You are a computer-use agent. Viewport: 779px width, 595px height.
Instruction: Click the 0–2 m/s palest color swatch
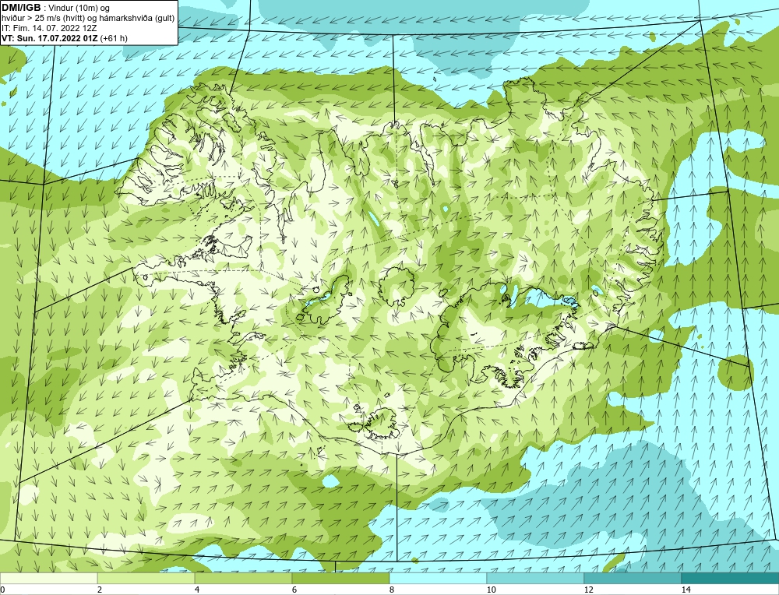point(48,578)
